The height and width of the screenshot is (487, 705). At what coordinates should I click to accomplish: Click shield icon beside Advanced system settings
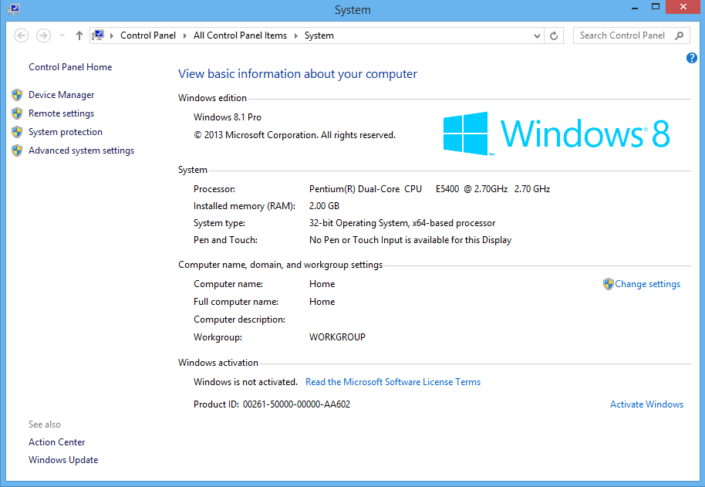(x=17, y=150)
